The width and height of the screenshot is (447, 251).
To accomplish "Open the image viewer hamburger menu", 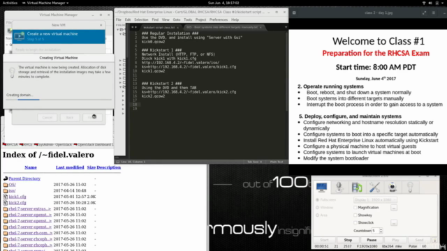I will (434, 13).
